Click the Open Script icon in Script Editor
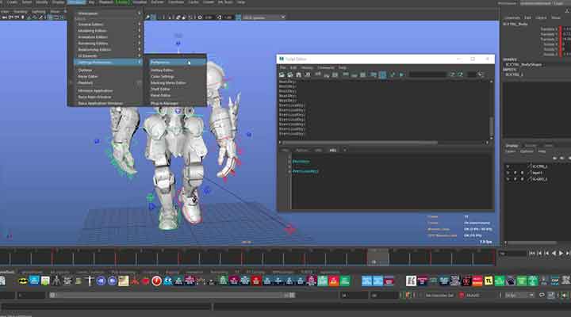Image resolution: width=571 pixels, height=317 pixels. click(282, 75)
